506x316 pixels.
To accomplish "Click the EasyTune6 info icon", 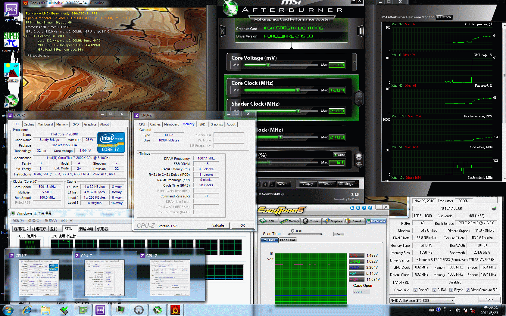I will click(x=370, y=208).
